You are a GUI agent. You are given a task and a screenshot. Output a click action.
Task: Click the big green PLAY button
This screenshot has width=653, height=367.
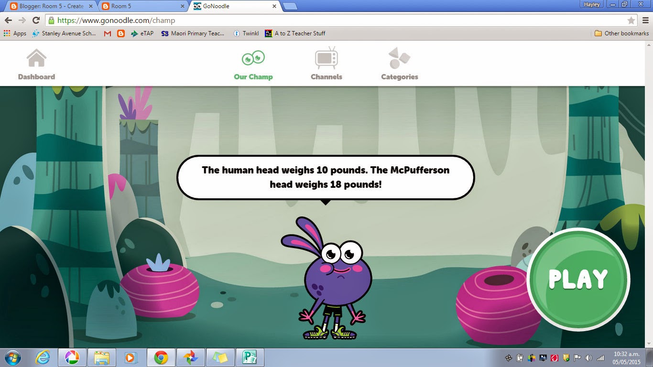coord(578,280)
